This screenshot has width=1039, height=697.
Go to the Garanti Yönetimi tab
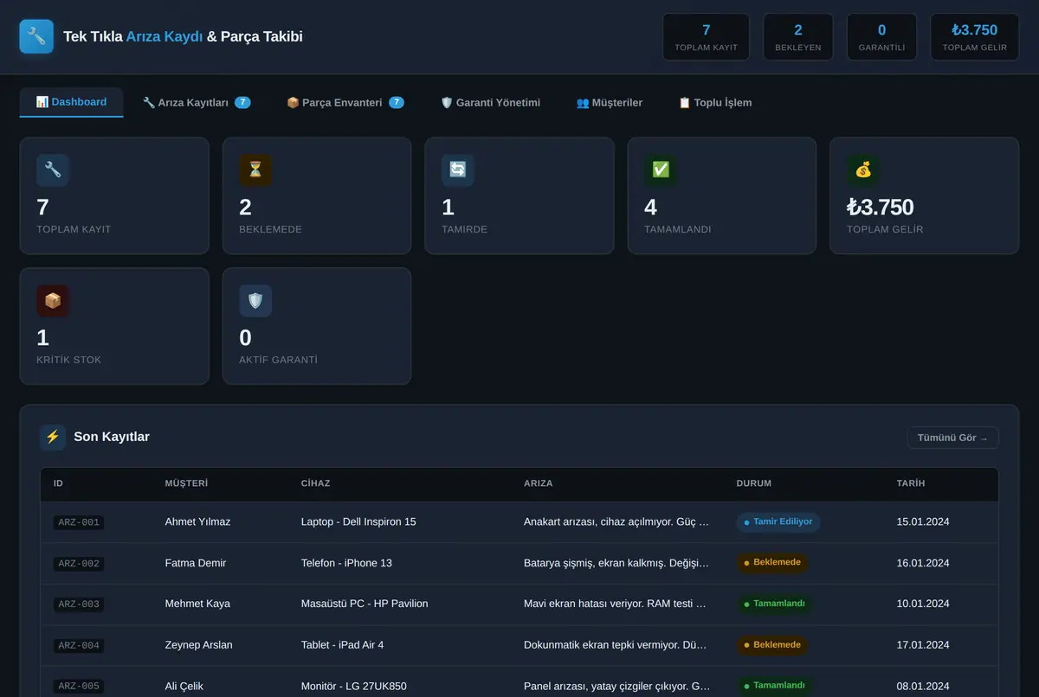click(490, 102)
